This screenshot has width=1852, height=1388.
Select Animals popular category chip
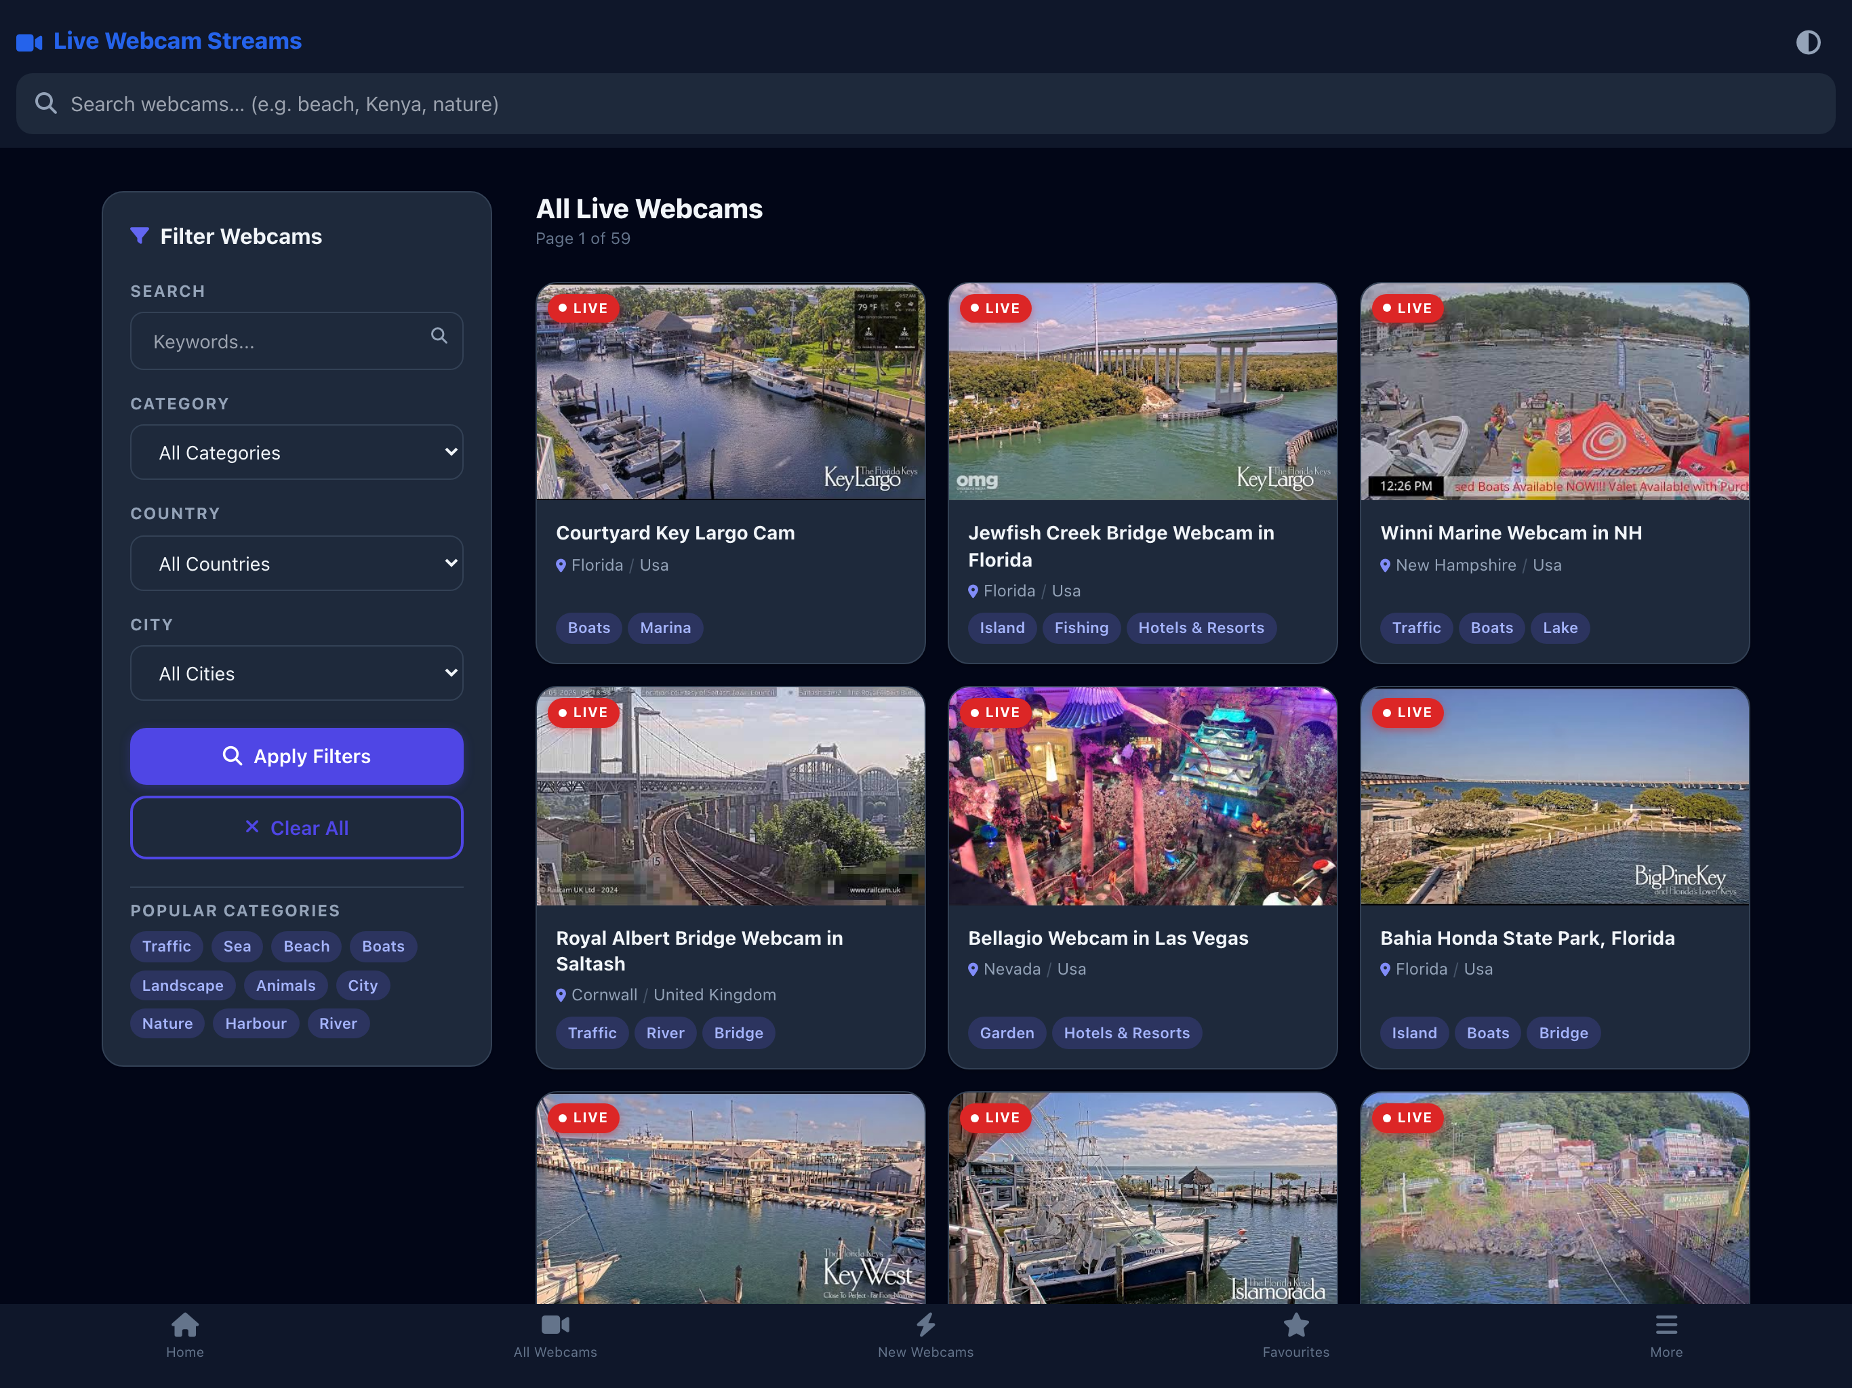(285, 985)
